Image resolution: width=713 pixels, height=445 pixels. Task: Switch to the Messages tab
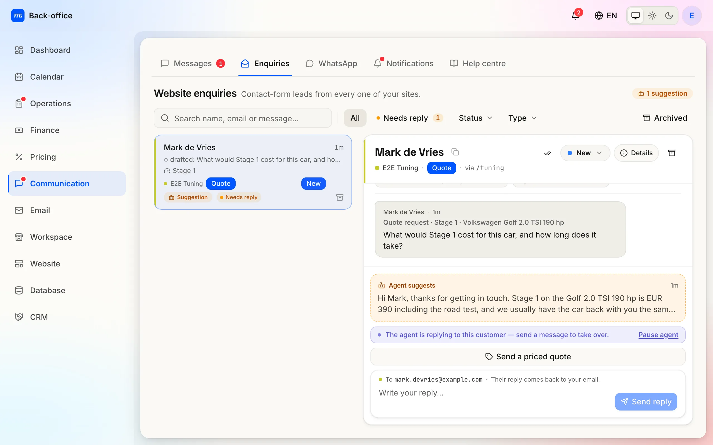tap(193, 63)
